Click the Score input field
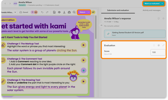This screenshot has height=100, width=168. tap(158, 52)
